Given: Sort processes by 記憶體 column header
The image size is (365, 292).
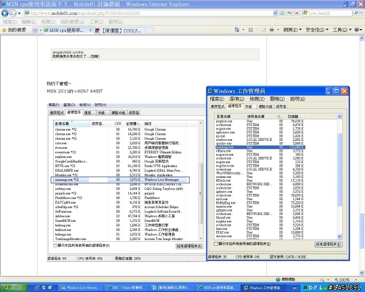Looking at the screenshot, I should pos(295,116).
